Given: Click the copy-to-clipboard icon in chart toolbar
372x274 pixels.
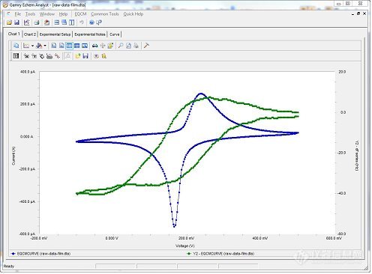Looking at the screenshot, I should point(16,46).
